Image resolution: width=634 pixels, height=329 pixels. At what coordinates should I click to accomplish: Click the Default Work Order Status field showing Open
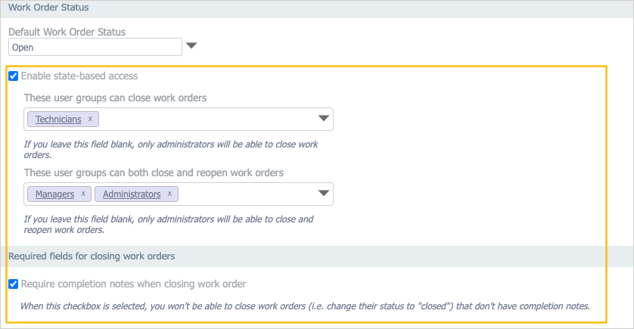point(95,47)
